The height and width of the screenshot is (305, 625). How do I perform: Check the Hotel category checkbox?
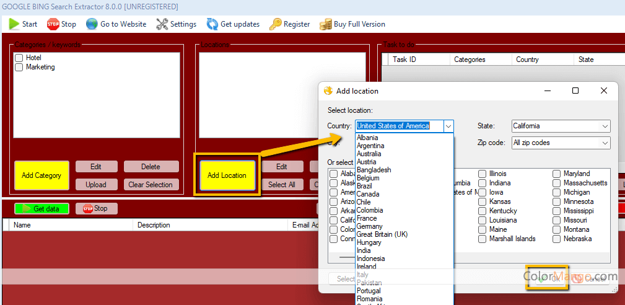(x=19, y=58)
